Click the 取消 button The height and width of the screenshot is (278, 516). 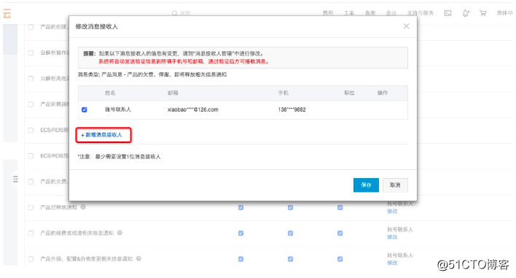click(x=395, y=185)
